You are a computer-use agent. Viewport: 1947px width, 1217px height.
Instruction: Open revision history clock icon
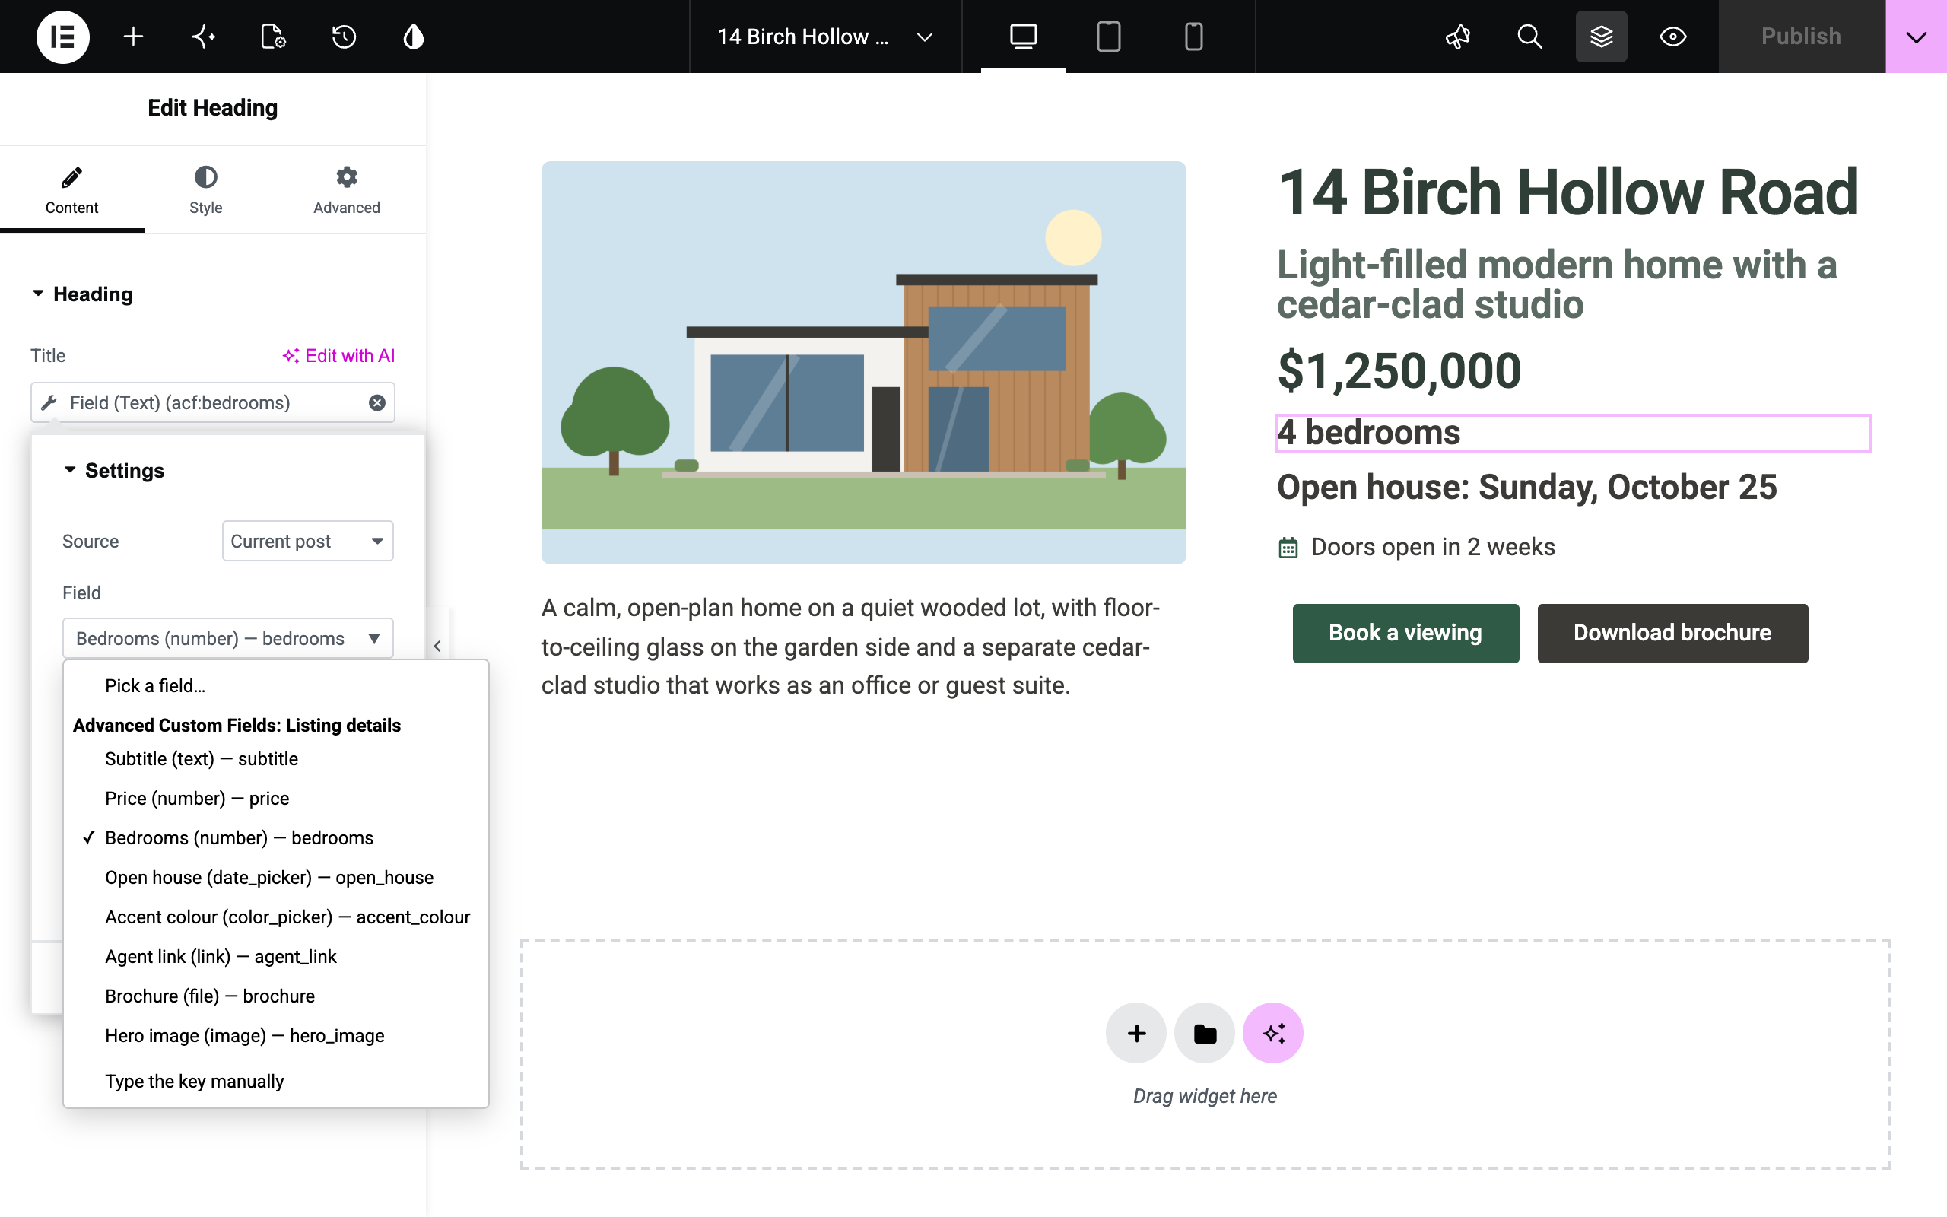[344, 37]
